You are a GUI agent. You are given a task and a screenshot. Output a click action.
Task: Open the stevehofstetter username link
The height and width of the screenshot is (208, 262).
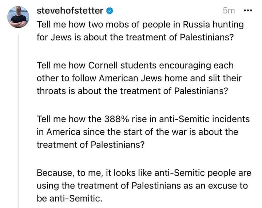[70, 11]
